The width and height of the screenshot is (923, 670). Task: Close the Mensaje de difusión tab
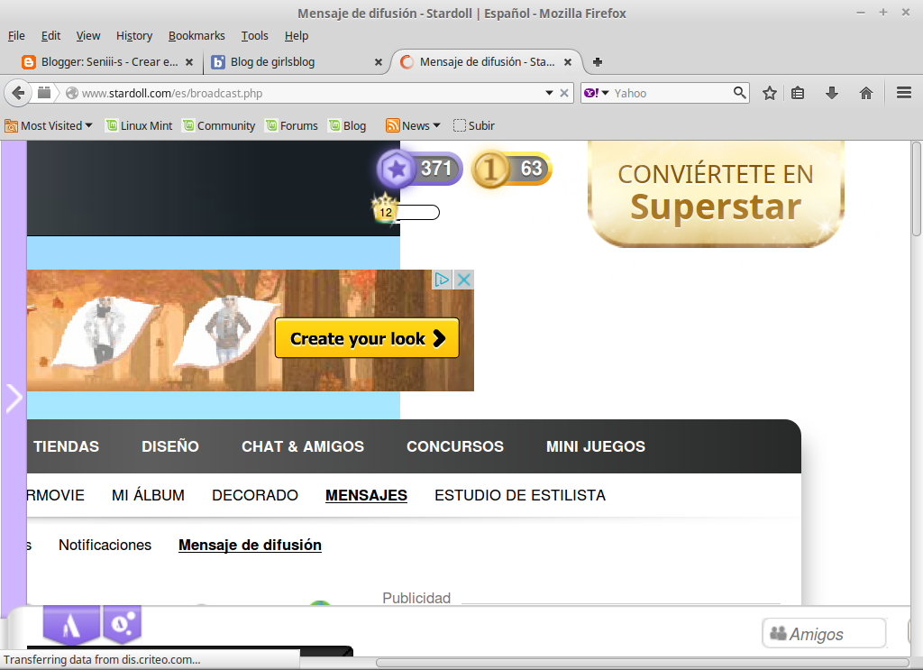tap(568, 62)
